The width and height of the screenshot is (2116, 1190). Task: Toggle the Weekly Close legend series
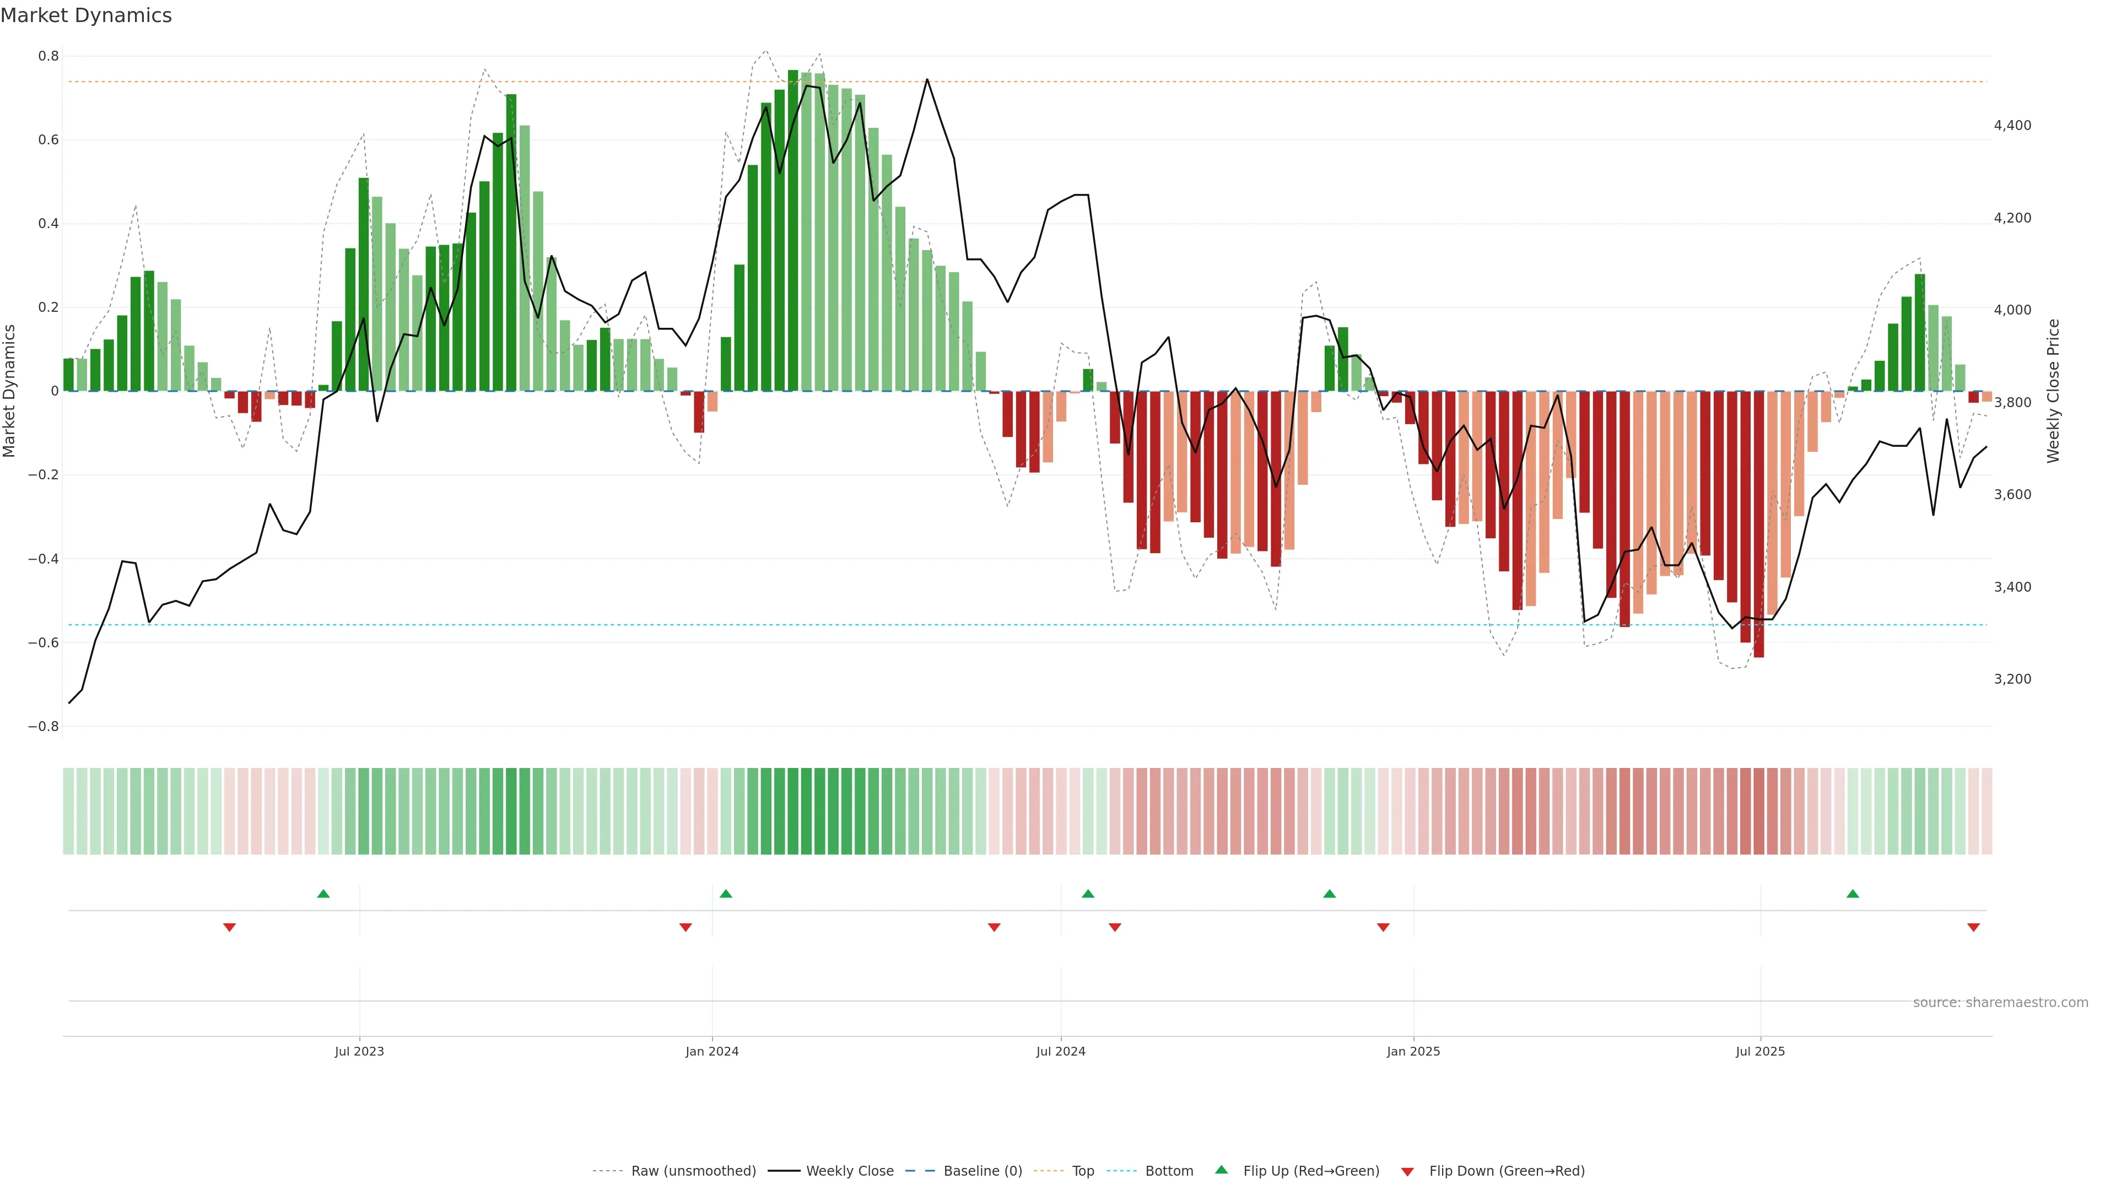tap(849, 1171)
